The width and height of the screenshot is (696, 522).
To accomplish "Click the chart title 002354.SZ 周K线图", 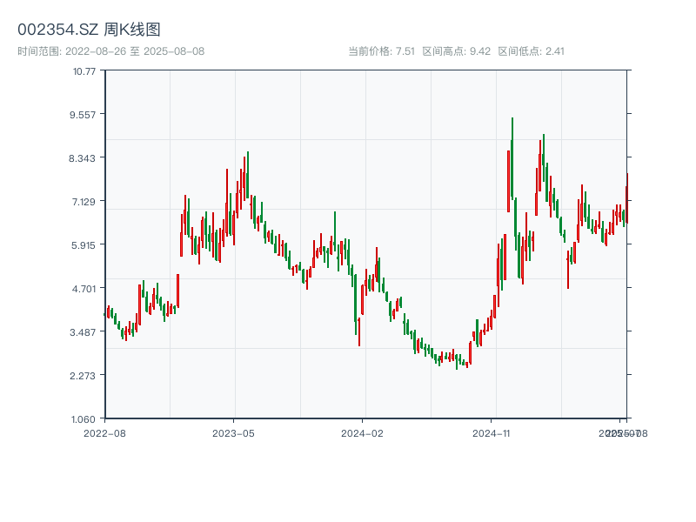I will tap(89, 30).
